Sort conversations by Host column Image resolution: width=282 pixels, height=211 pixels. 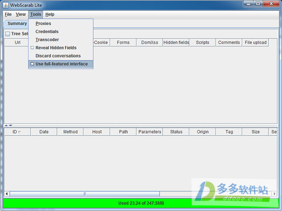click(97, 132)
